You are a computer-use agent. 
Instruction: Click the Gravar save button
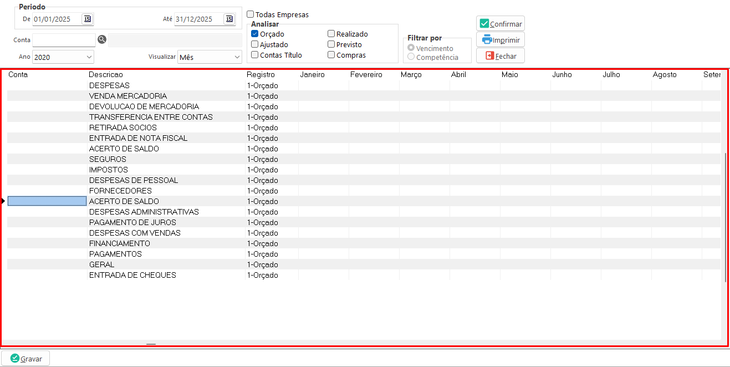tap(25, 359)
